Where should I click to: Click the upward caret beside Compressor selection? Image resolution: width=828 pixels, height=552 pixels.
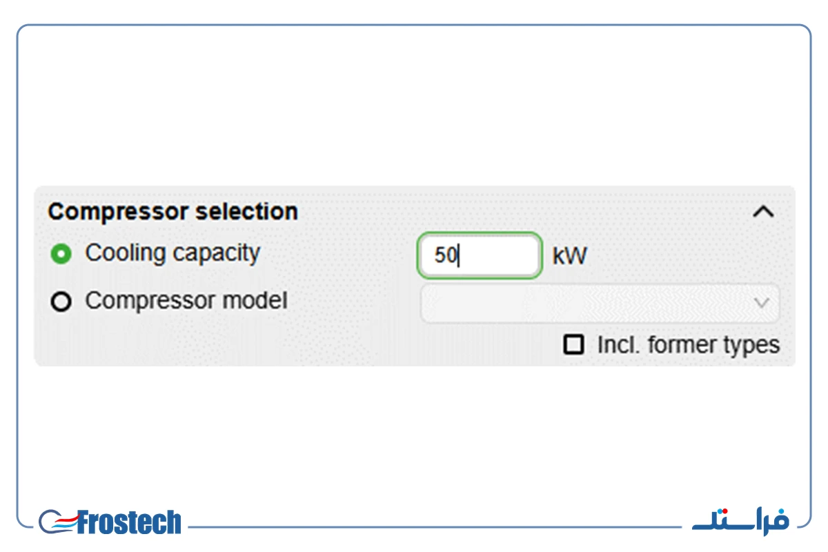point(762,212)
